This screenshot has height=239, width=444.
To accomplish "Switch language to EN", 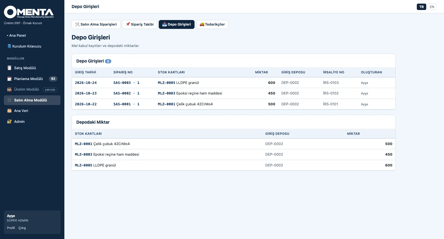I will point(432,7).
